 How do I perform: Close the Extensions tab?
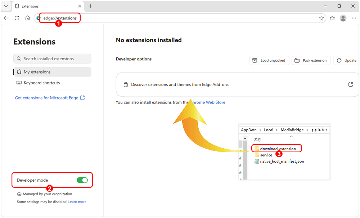click(80, 6)
